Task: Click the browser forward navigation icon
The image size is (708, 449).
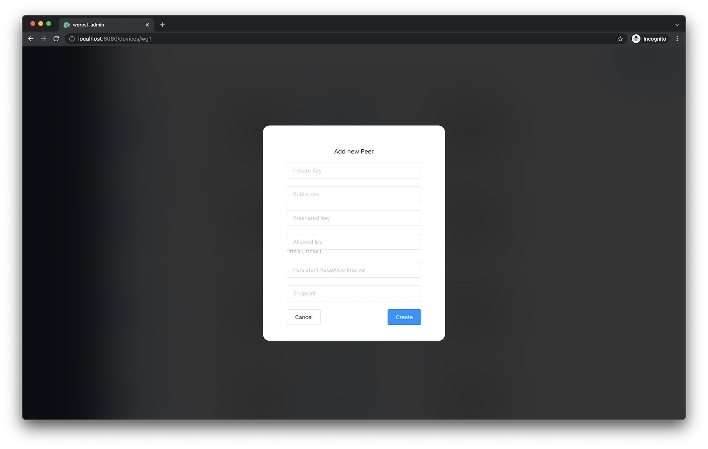Action: [x=44, y=39]
